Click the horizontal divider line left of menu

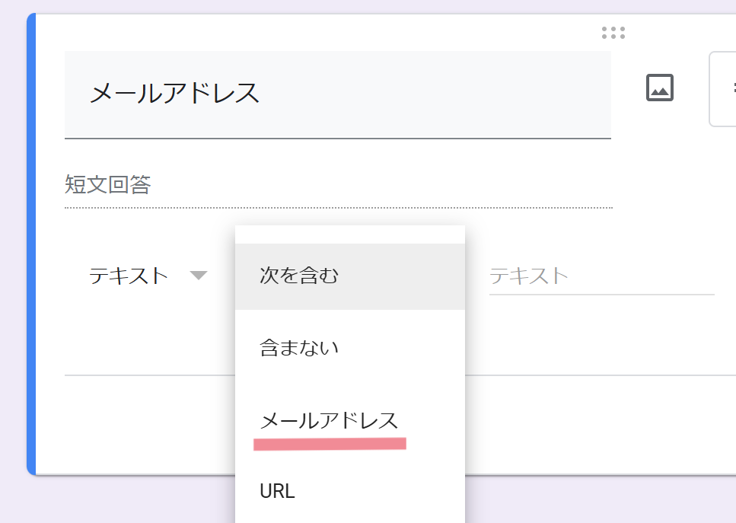150,375
